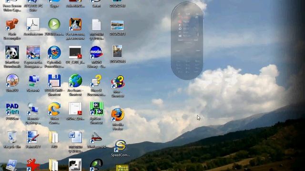This screenshot has width=305, height=171.
Task: Select the Paint.NET shortcut icon
Action: click(32, 137)
